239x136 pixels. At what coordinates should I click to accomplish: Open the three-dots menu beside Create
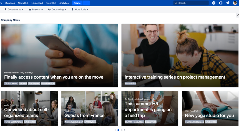coord(86,3)
